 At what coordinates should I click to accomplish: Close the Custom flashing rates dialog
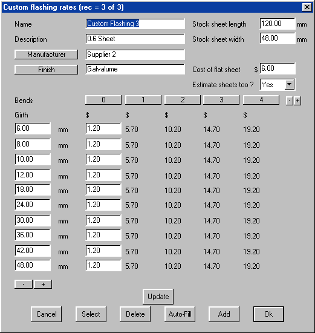click(307, 7)
